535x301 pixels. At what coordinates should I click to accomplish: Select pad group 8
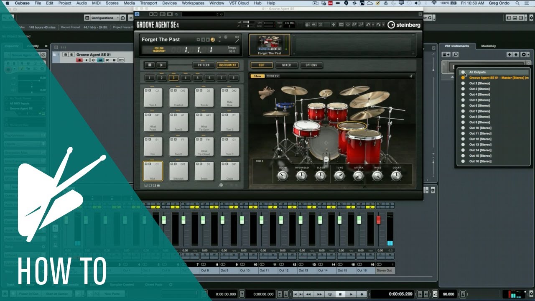(x=234, y=78)
